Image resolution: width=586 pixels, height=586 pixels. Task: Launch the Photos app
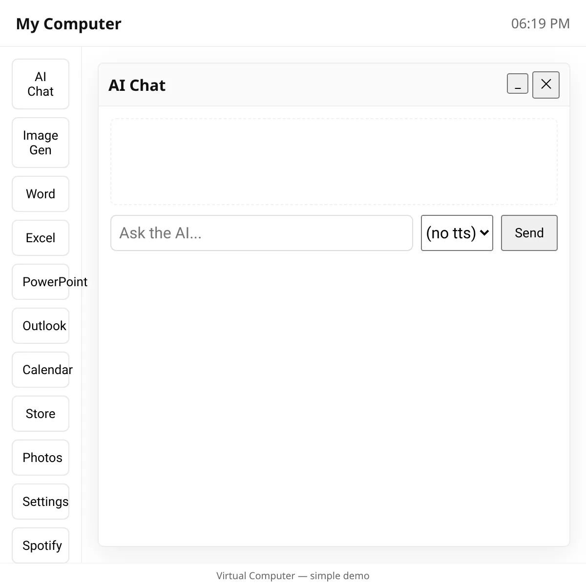click(41, 458)
